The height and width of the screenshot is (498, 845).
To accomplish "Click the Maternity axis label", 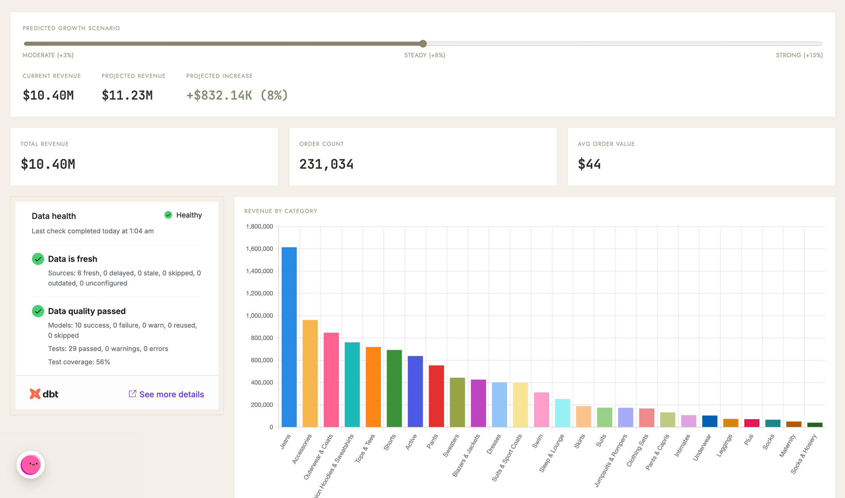I will coord(787,446).
